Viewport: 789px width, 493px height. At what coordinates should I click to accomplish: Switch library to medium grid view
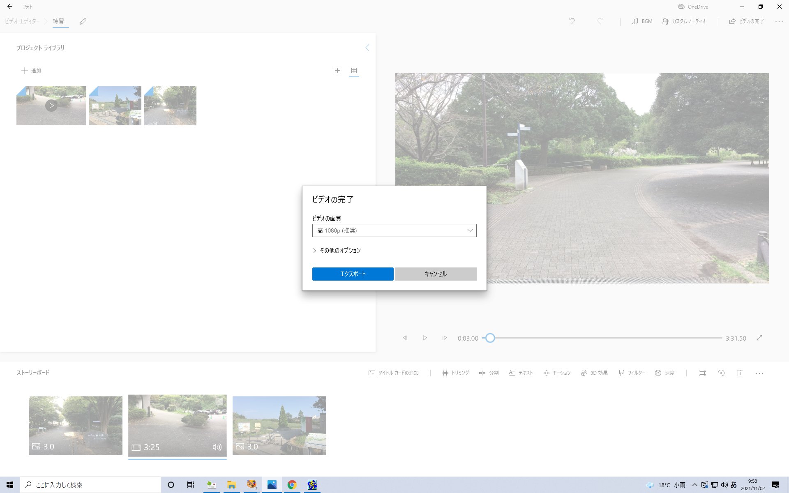coord(337,71)
